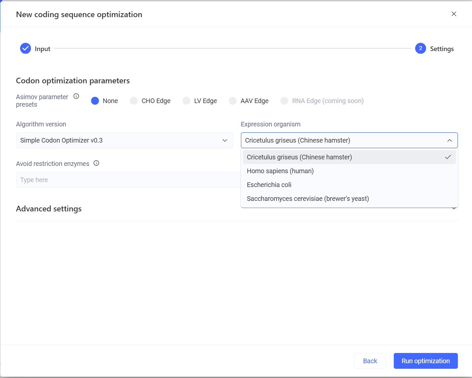Select RNA Edge (coming soon) radio option
This screenshot has width=472, height=378.
[284, 101]
